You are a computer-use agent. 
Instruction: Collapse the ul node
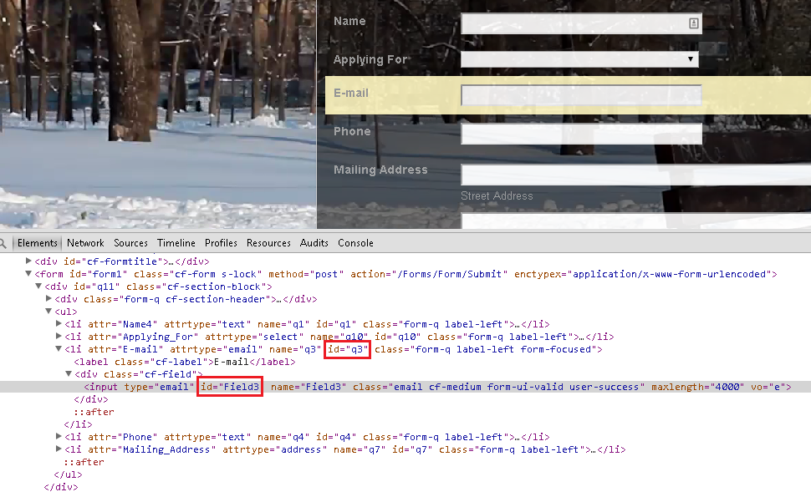pyautogui.click(x=48, y=312)
